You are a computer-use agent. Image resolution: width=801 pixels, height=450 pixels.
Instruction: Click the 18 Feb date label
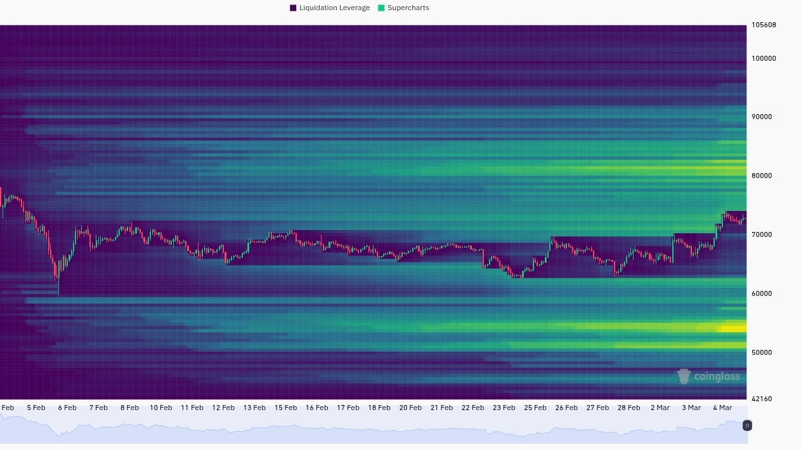(379, 408)
